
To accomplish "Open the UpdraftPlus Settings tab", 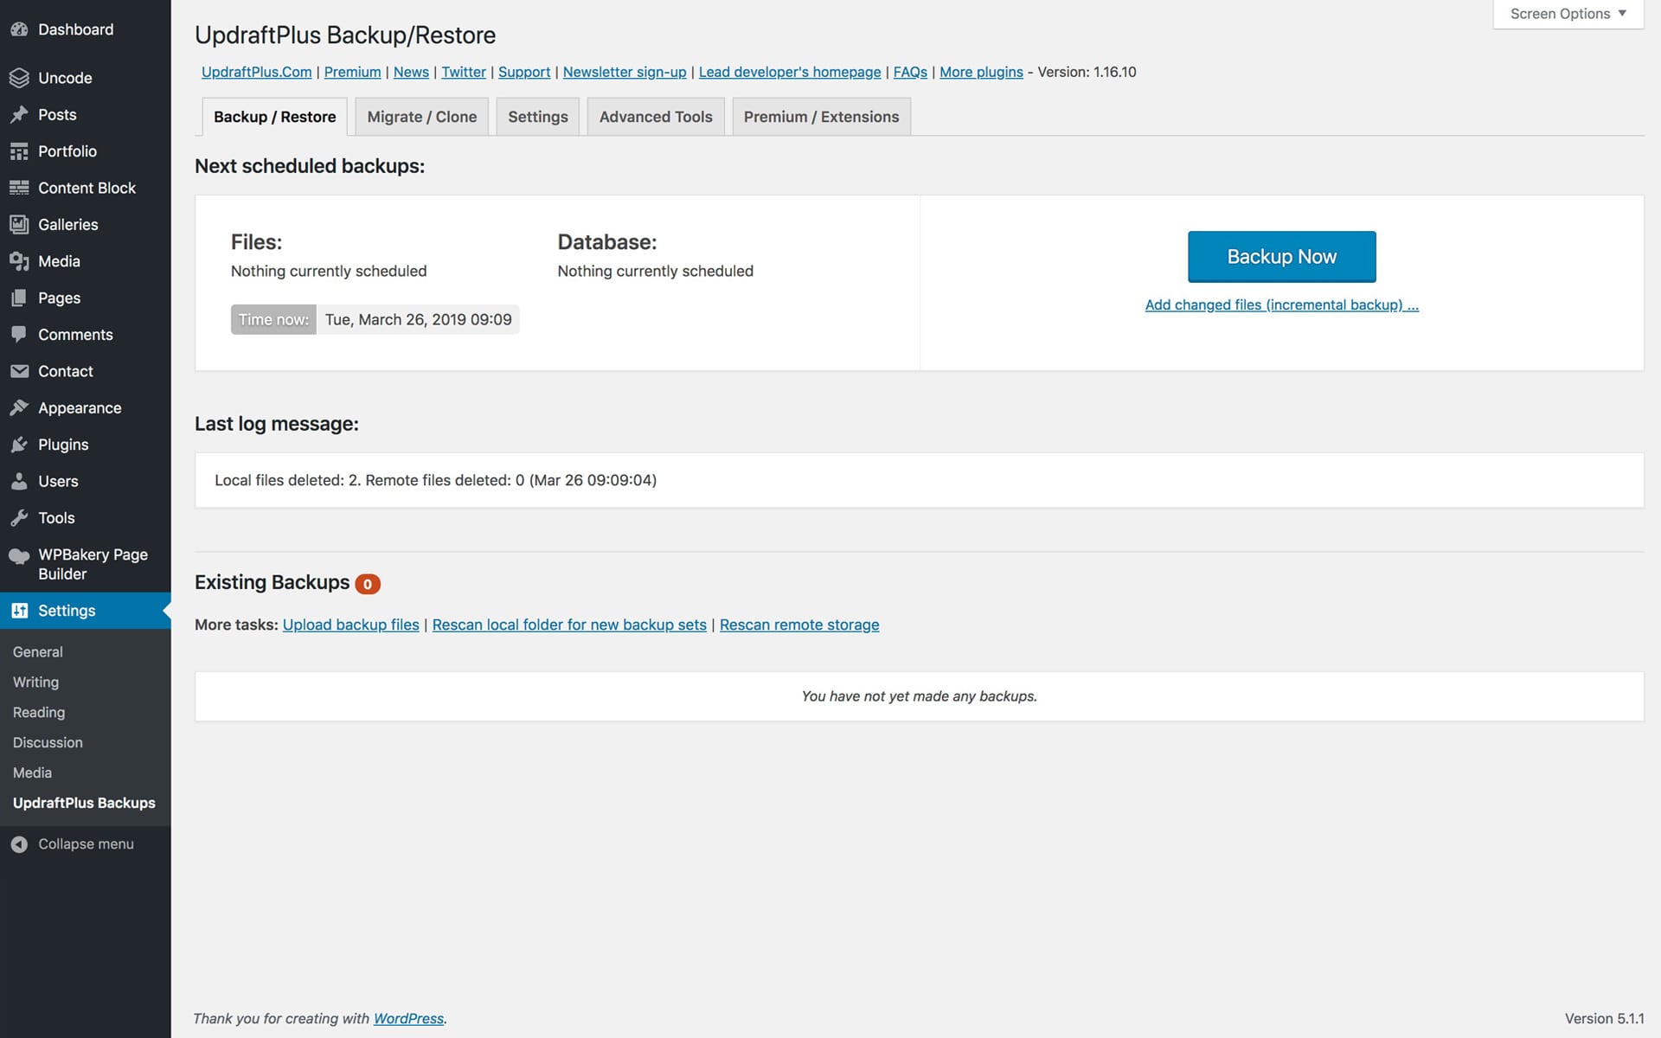I will pos(538,117).
